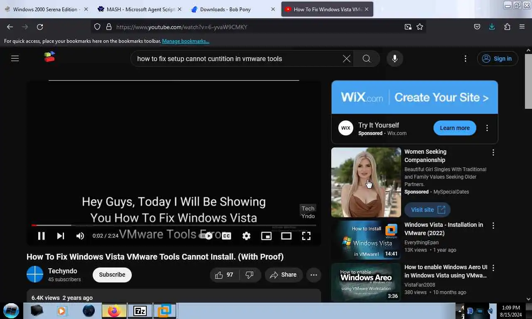This screenshot has width=532, height=319.
Task: Start voice search with microphone
Action: click(x=395, y=59)
